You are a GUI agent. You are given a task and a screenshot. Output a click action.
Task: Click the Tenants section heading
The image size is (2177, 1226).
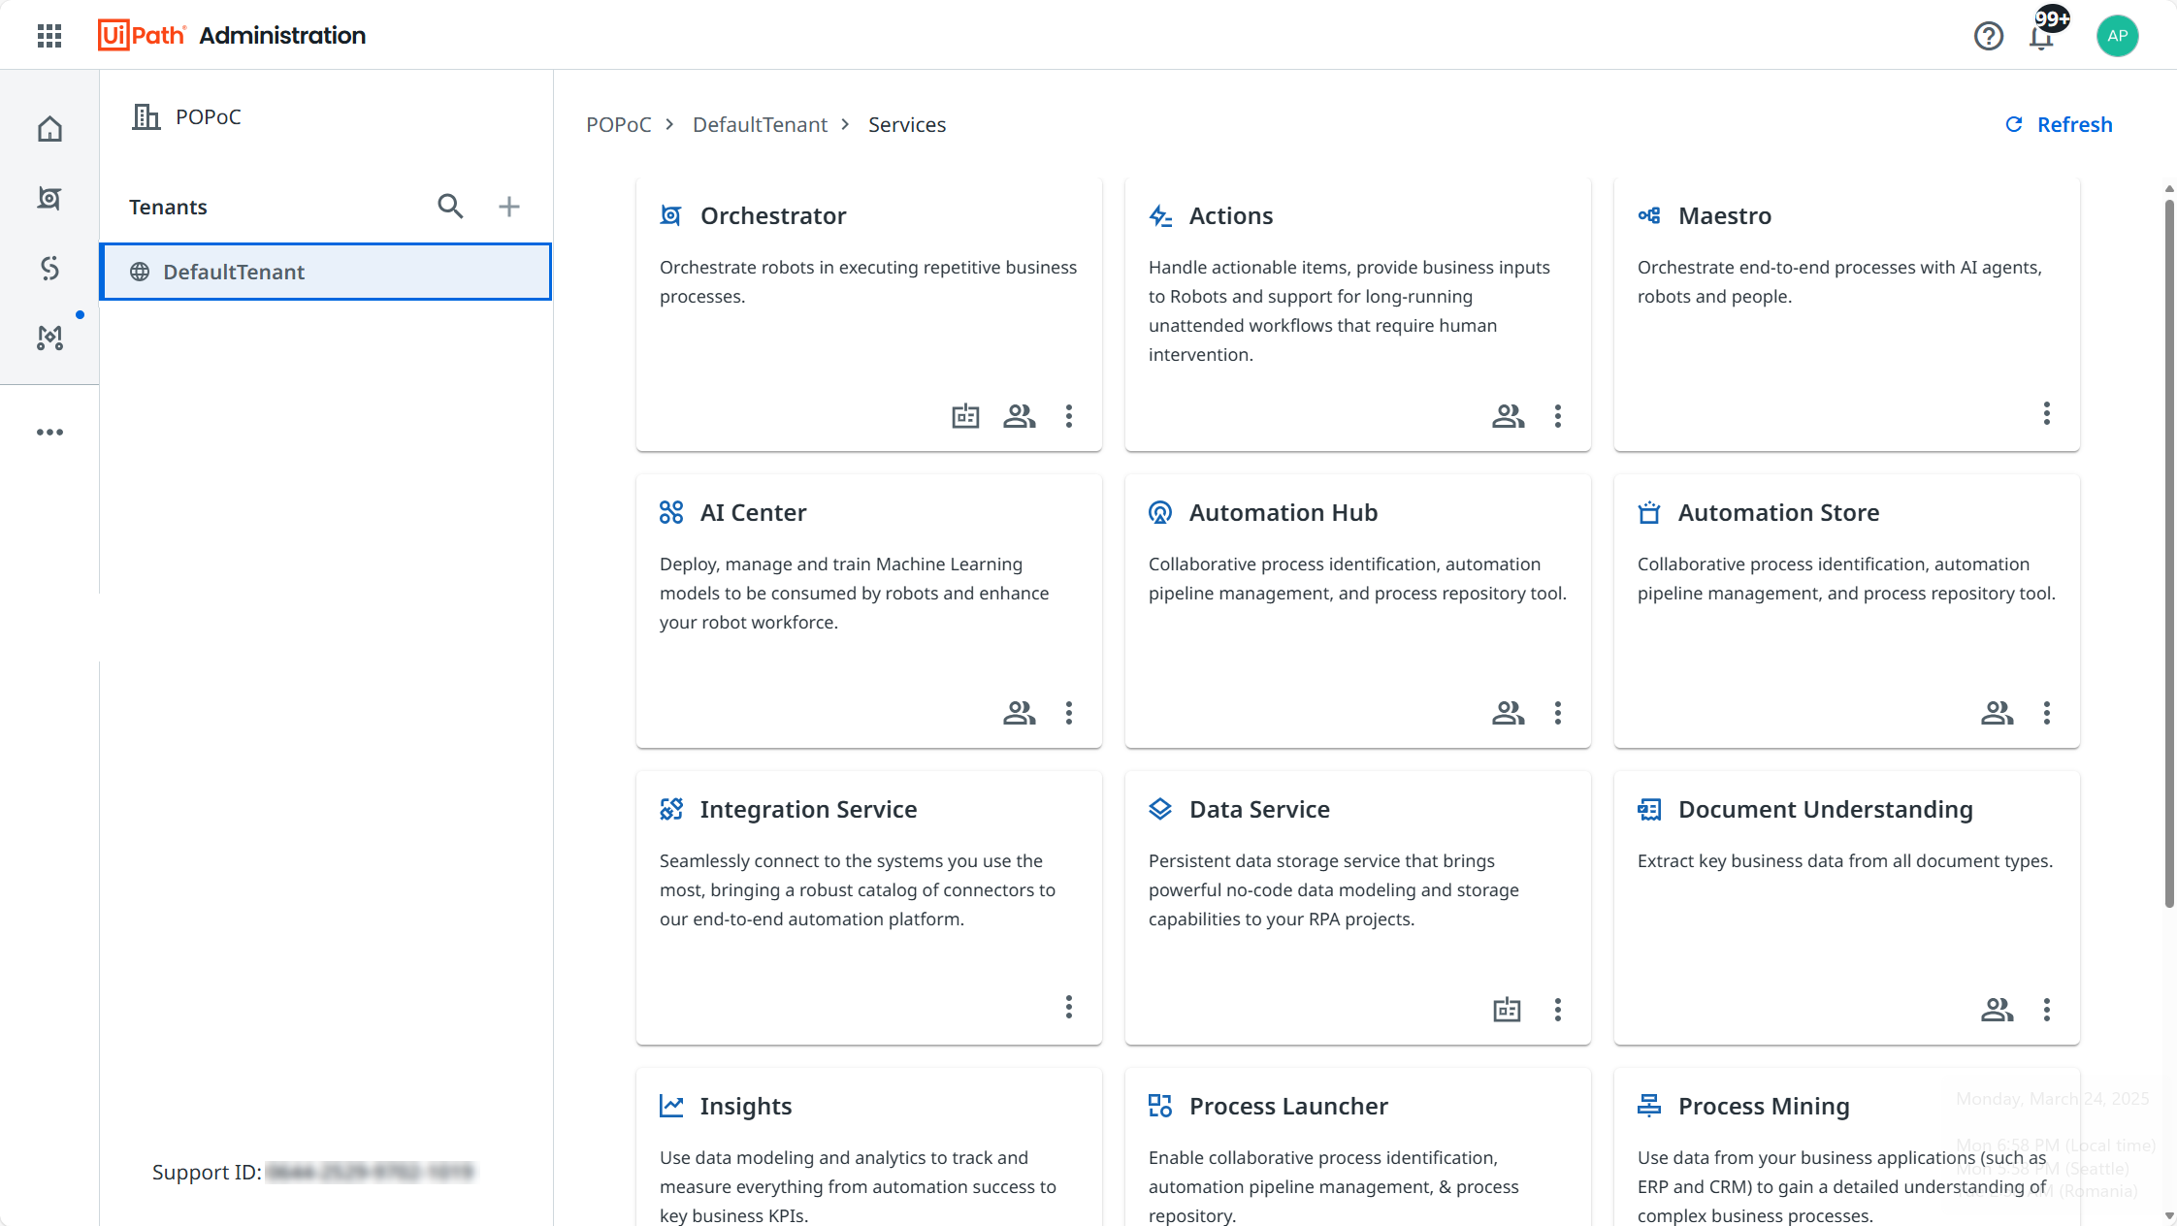[168, 207]
